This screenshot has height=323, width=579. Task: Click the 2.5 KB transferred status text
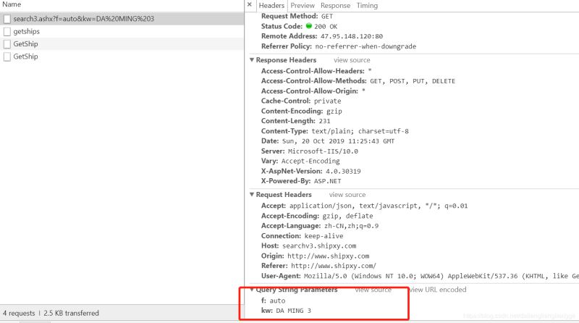pyautogui.click(x=71, y=313)
